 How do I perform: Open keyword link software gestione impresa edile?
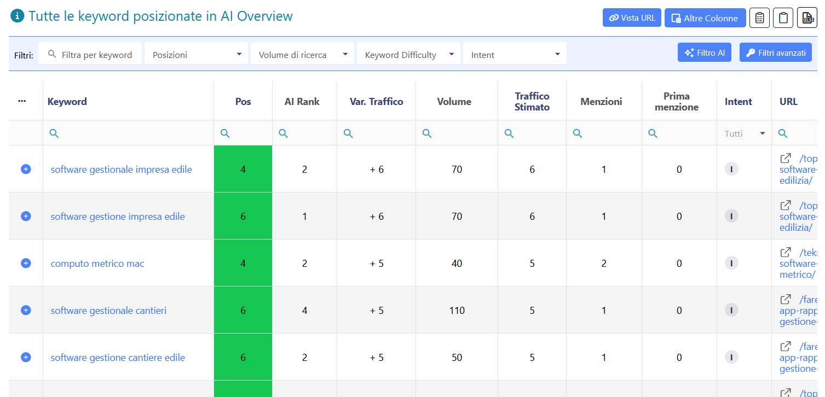(118, 217)
